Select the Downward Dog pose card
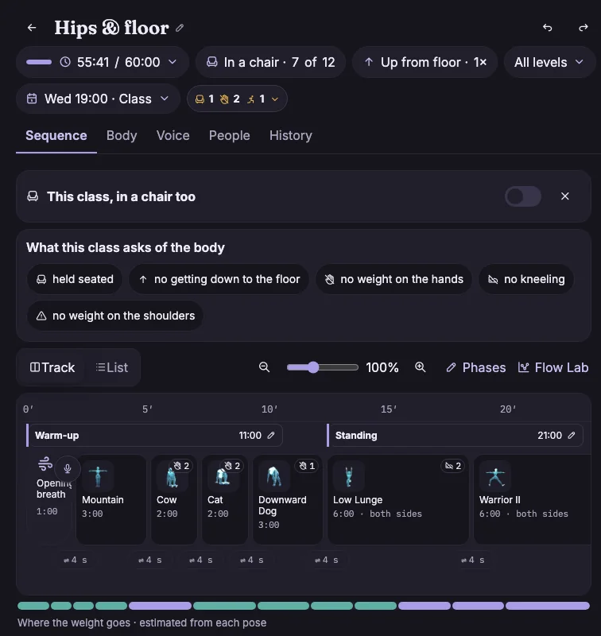The image size is (601, 636). [x=288, y=500]
